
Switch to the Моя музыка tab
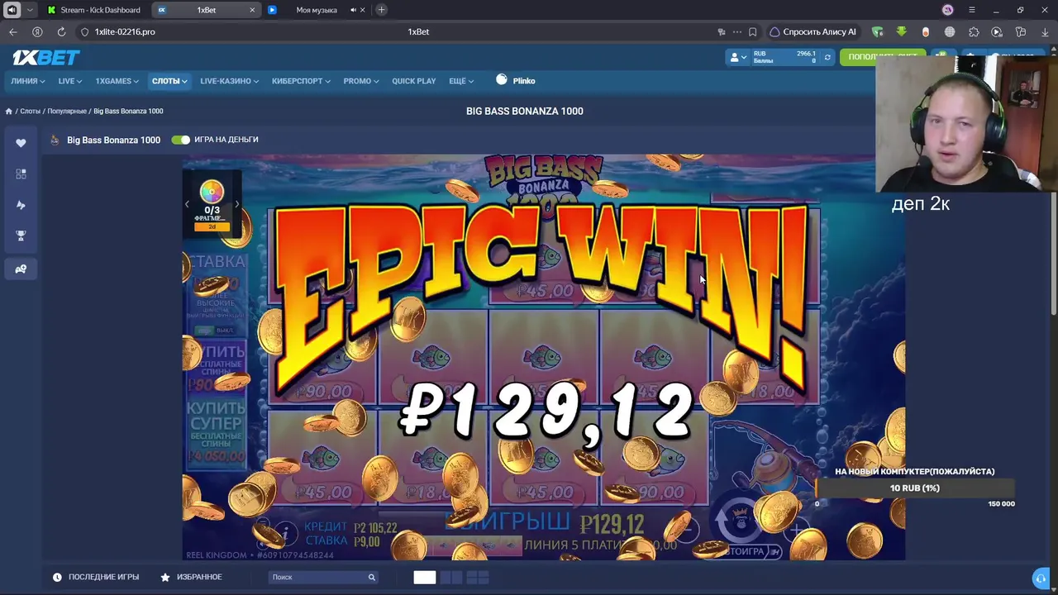click(x=317, y=10)
